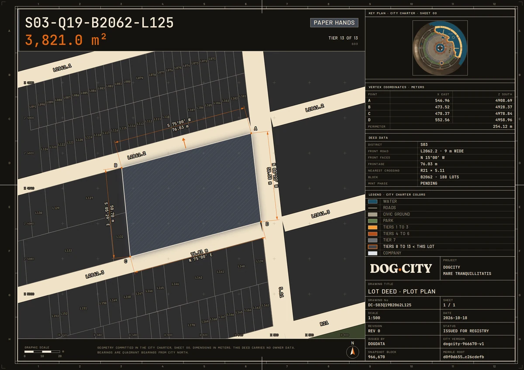The width and height of the screenshot is (524, 370).
Task: Open the key plan city thumbnail
Action: point(440,48)
